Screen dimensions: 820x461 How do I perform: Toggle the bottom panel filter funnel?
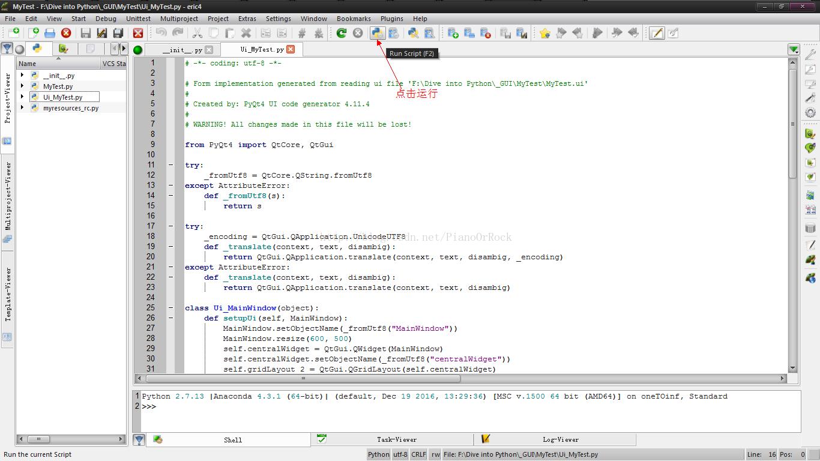[139, 439]
